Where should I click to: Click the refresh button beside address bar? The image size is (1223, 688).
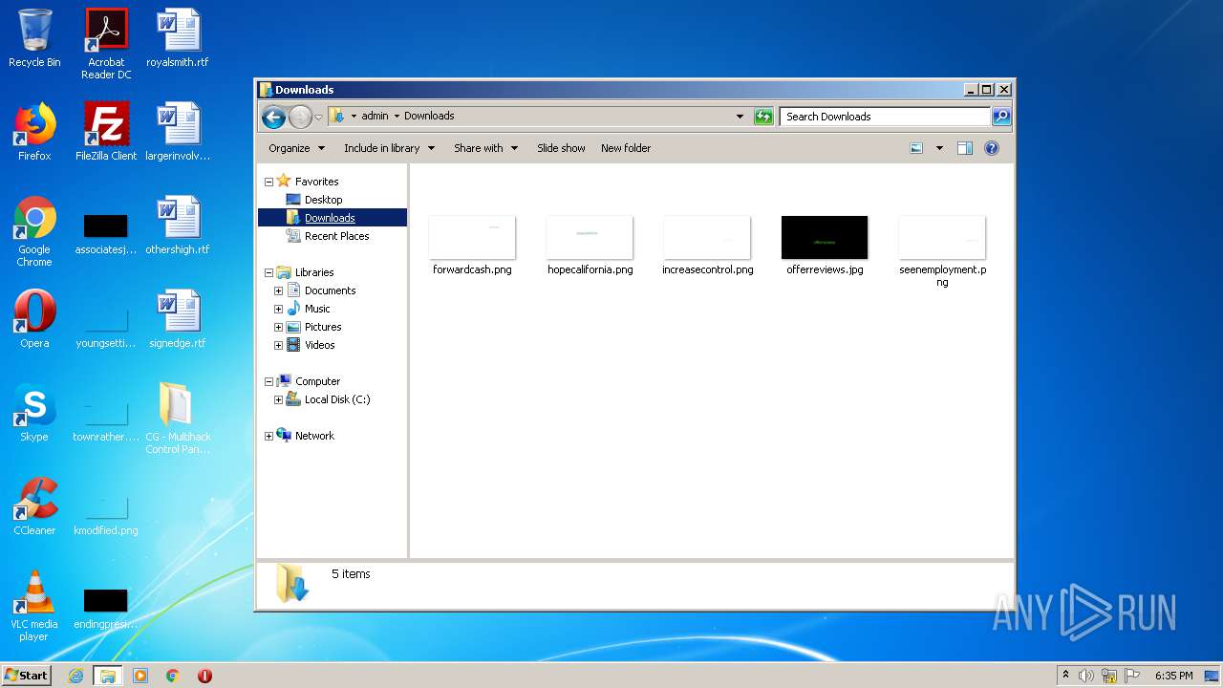click(x=763, y=117)
